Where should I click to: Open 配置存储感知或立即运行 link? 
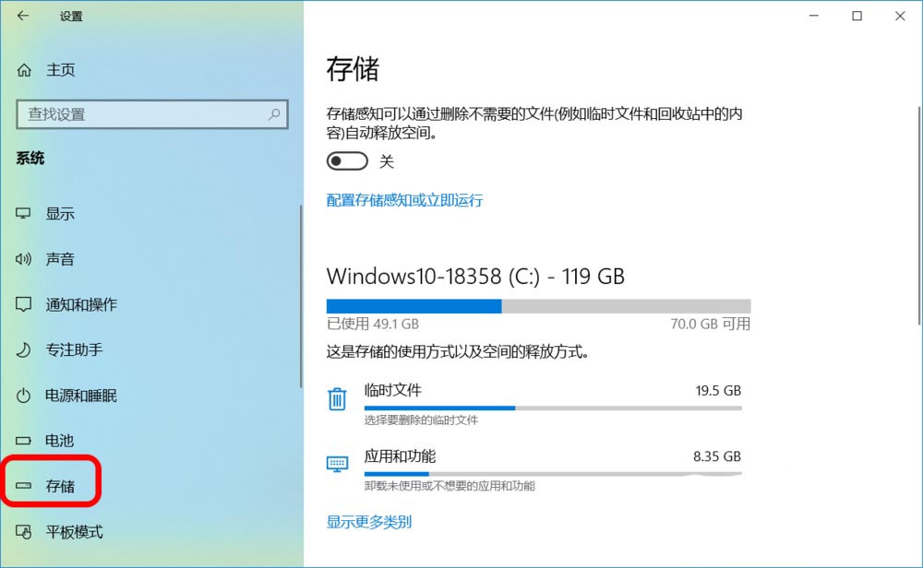point(404,200)
